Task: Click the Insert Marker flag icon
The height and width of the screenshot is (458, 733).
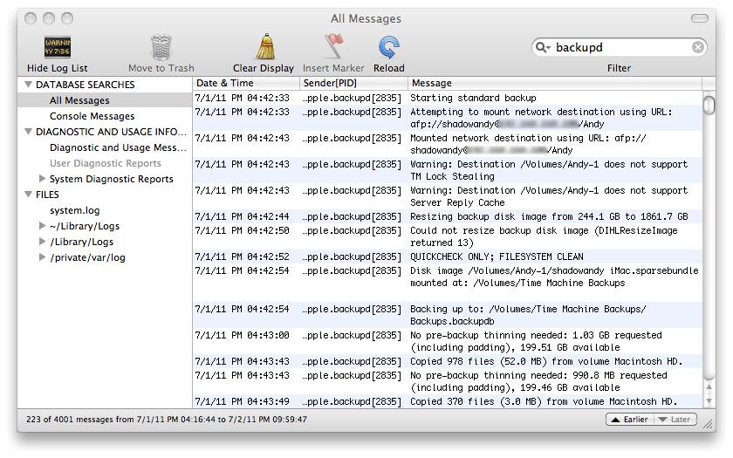Action: click(334, 47)
